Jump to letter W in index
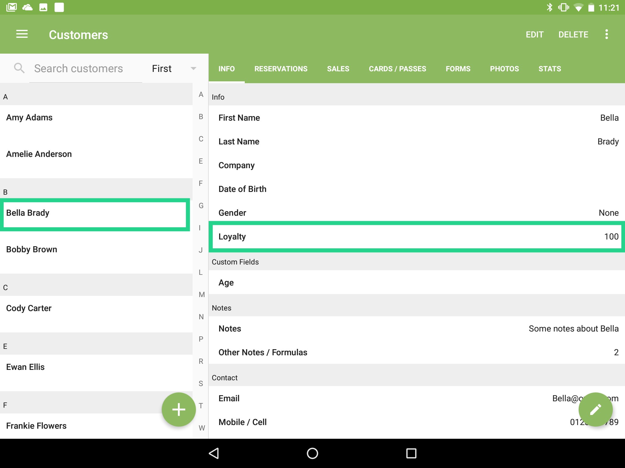Screen dimensions: 625x468 201,428
